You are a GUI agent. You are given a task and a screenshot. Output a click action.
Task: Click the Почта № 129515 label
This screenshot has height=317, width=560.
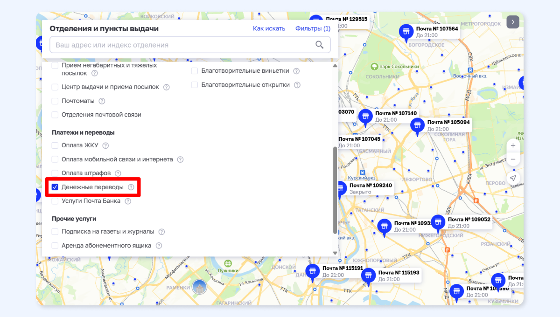pos(347,19)
